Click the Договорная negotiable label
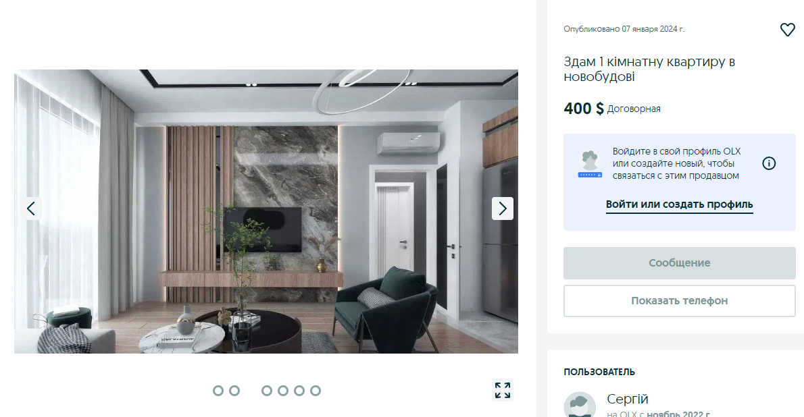This screenshot has width=804, height=417. tap(634, 109)
